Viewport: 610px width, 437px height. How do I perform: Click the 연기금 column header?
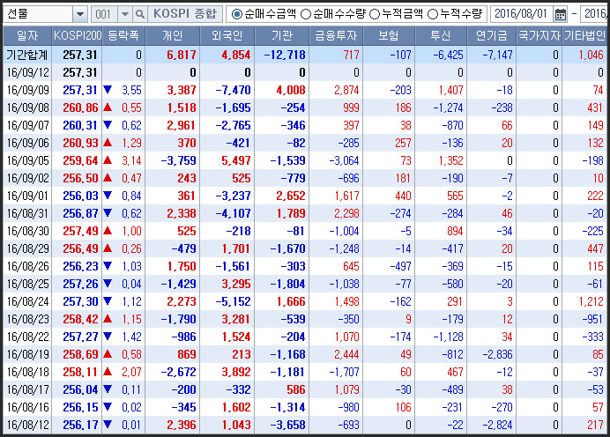click(492, 36)
